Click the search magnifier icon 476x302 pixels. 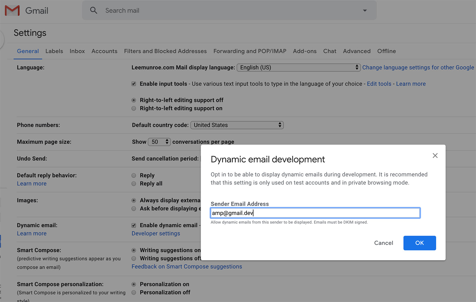point(94,10)
